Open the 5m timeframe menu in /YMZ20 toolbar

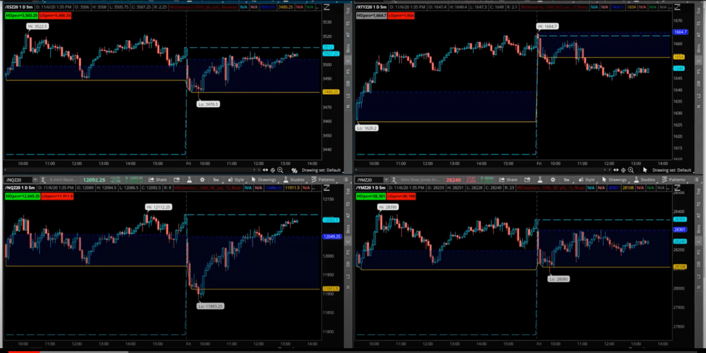[x=567, y=180]
